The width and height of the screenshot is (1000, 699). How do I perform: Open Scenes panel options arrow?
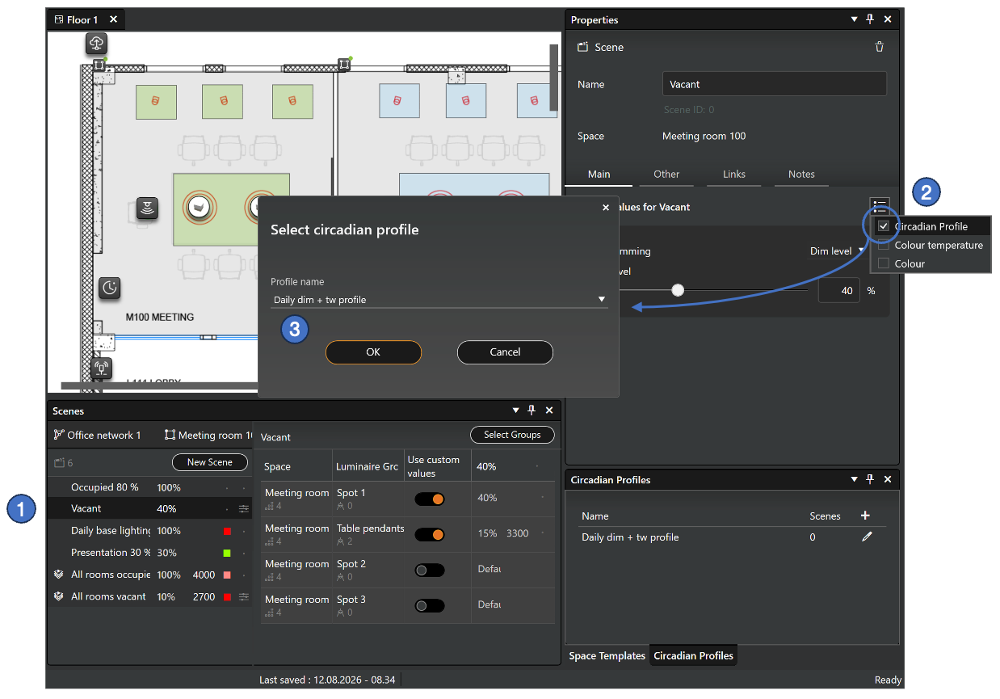coord(515,411)
